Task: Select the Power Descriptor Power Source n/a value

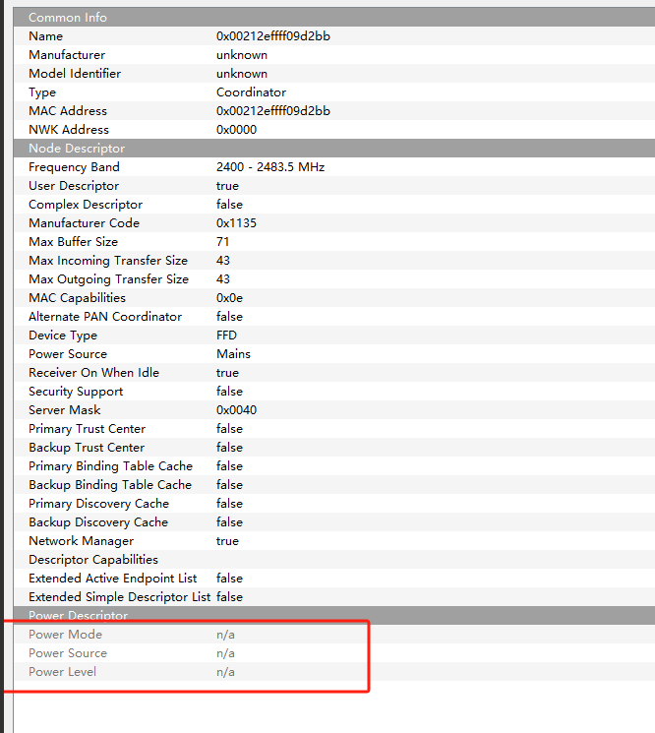Action: (225, 653)
